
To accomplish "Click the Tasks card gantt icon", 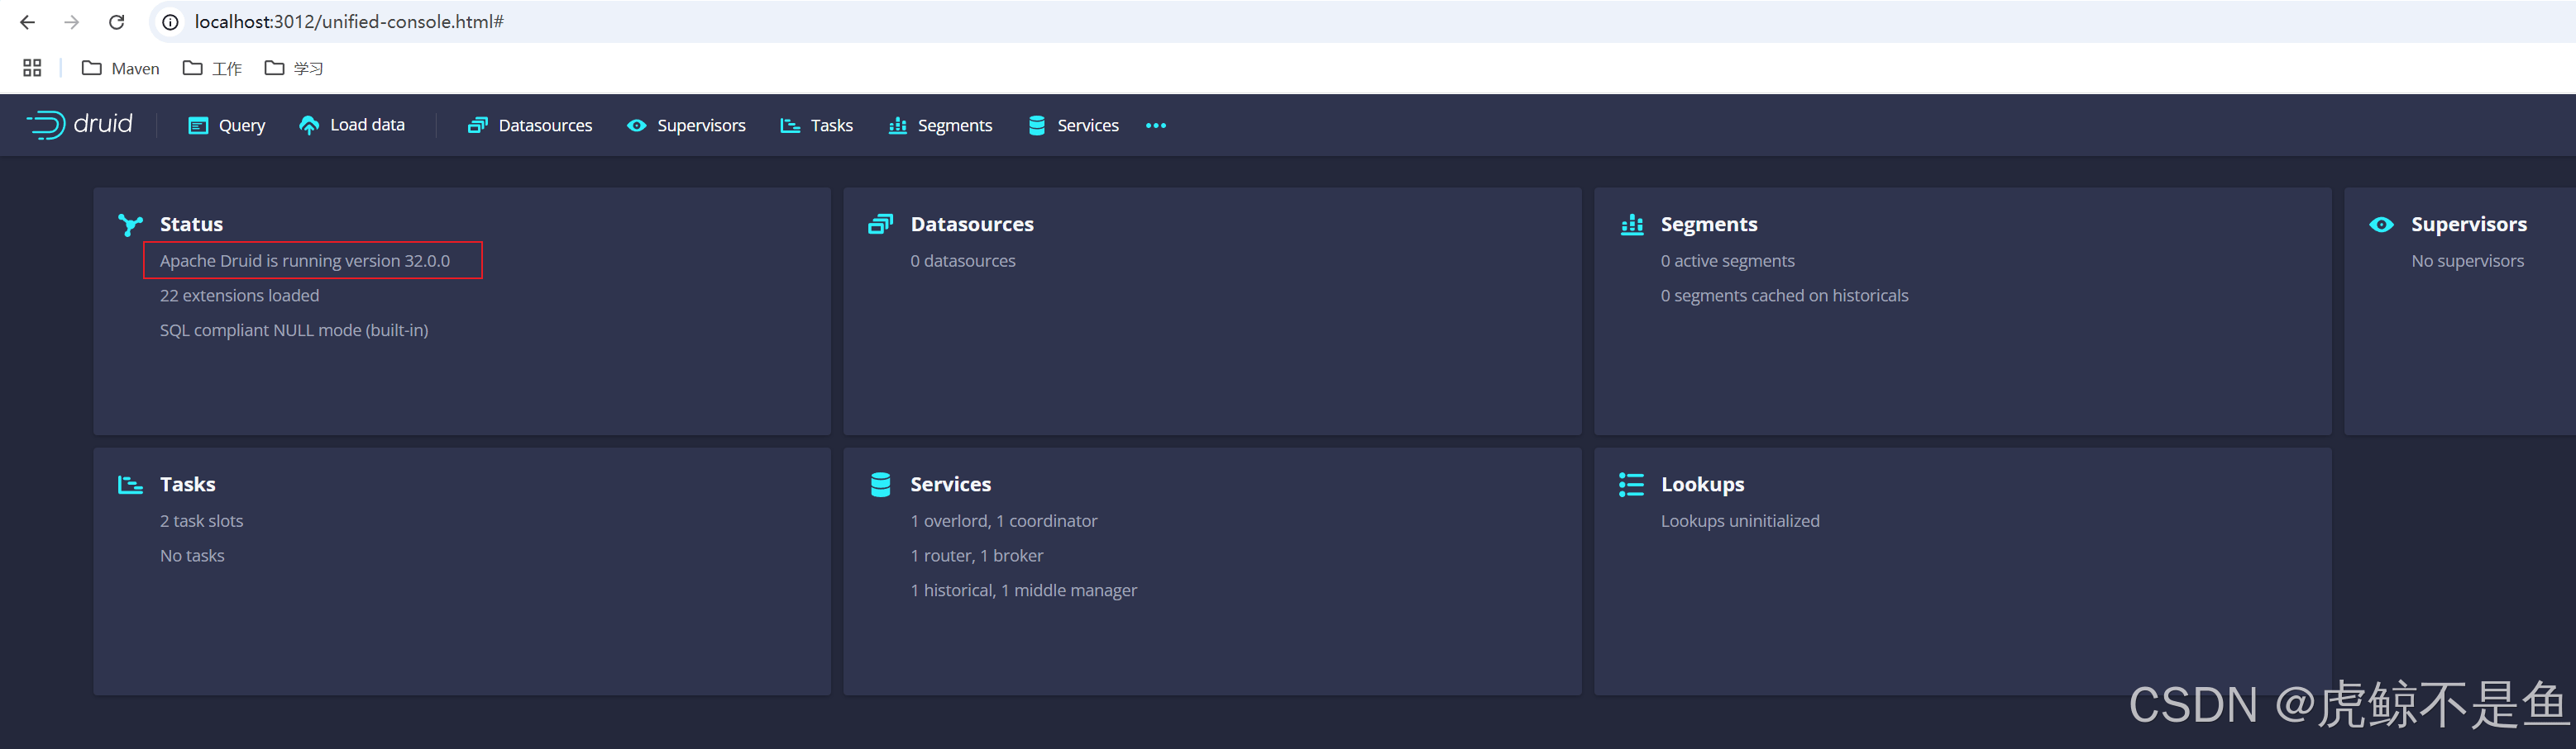I will [x=130, y=485].
